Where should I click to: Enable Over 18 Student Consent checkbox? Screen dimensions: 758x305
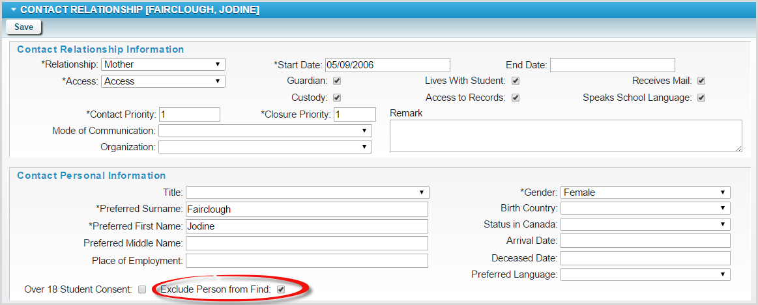pyautogui.click(x=142, y=289)
